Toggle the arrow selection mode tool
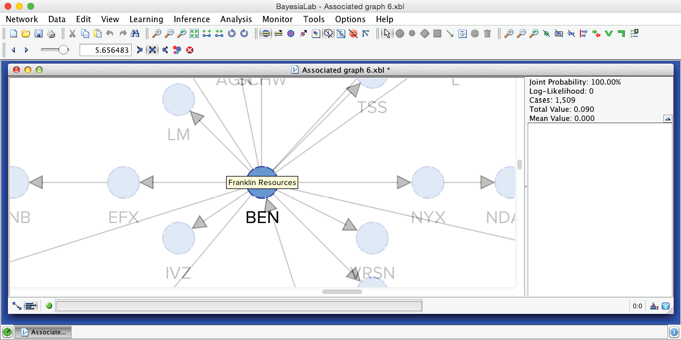Screen dimensions: 681x340 tap(387, 34)
